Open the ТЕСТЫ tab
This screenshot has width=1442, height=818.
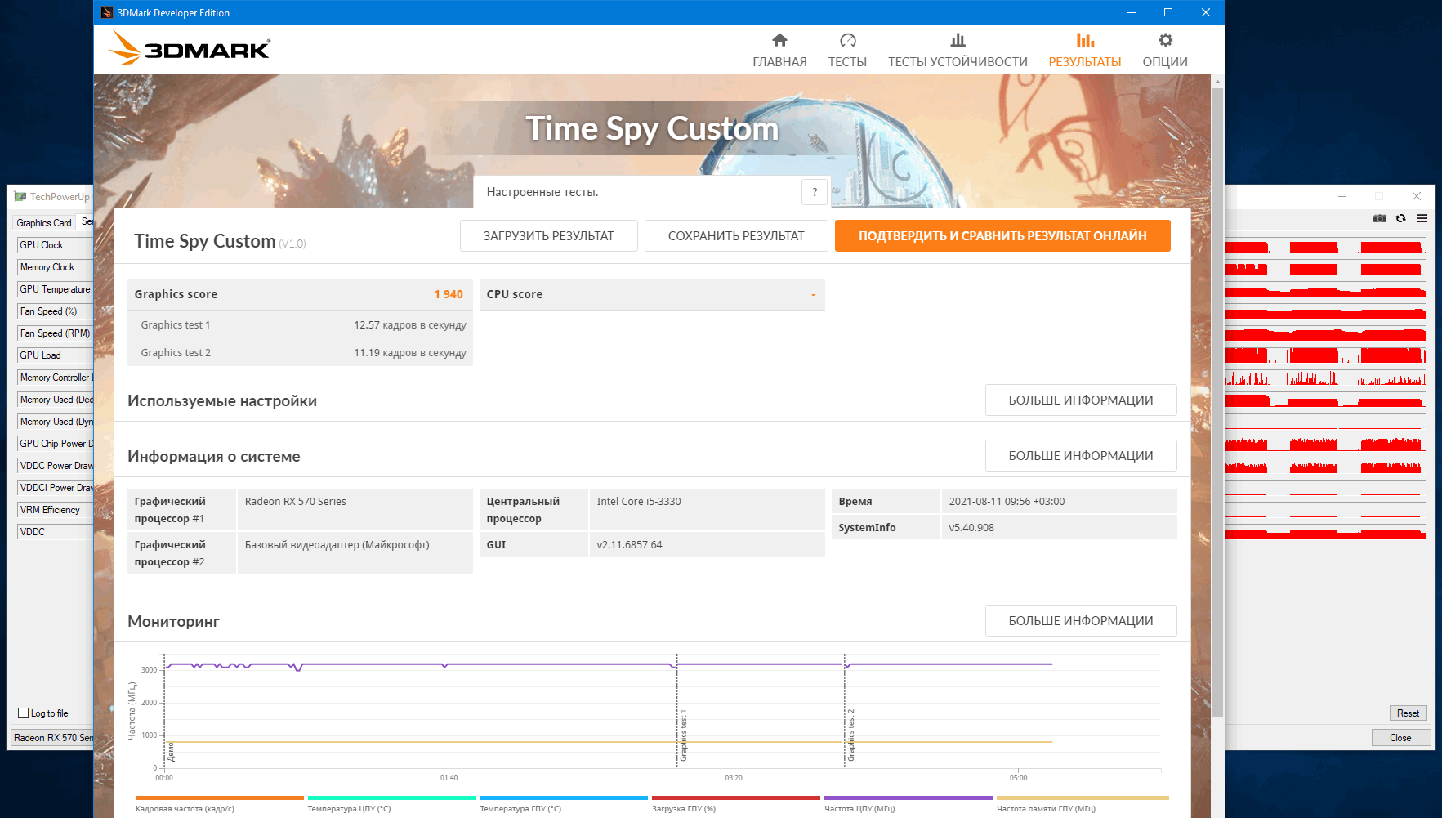847,50
